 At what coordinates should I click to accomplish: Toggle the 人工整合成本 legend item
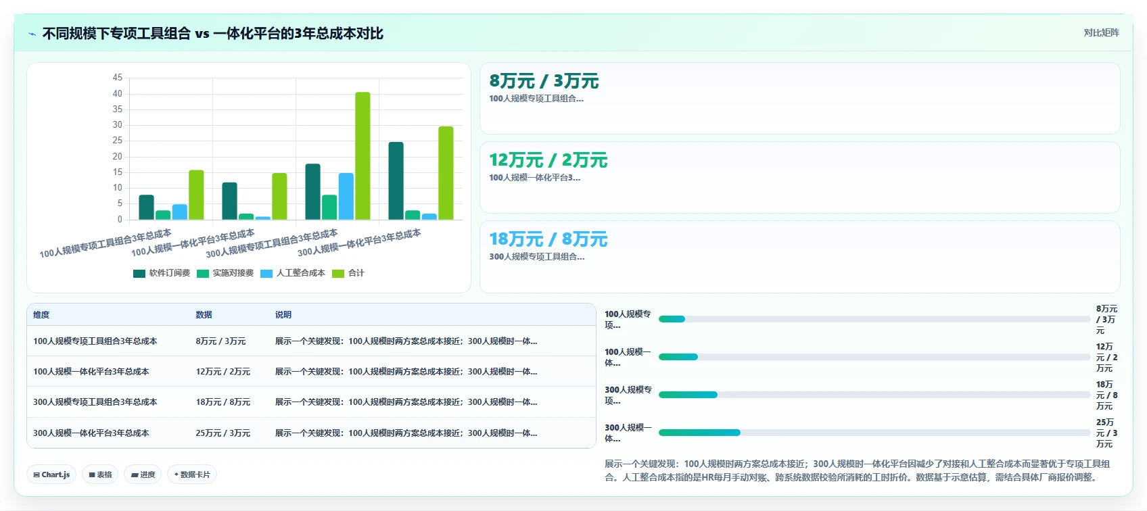click(x=293, y=273)
